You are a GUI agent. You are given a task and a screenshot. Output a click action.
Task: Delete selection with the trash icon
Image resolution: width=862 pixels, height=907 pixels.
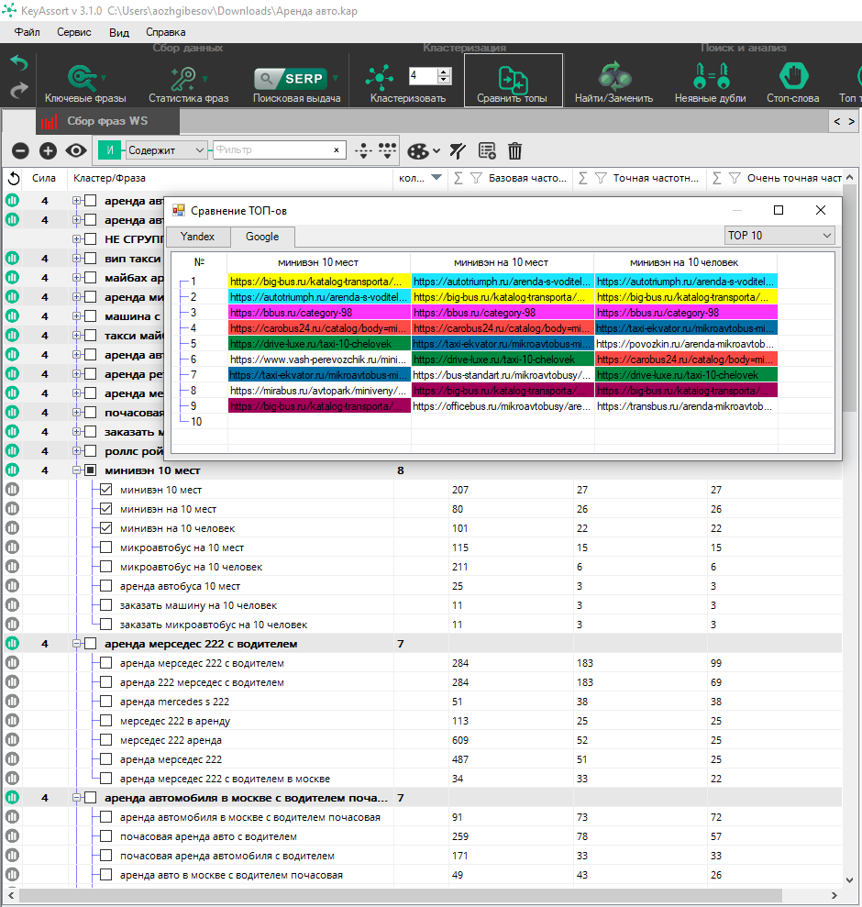[x=514, y=151]
